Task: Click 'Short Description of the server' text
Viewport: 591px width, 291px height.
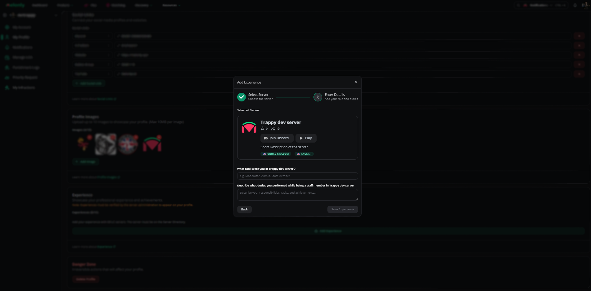Action: pos(284,147)
